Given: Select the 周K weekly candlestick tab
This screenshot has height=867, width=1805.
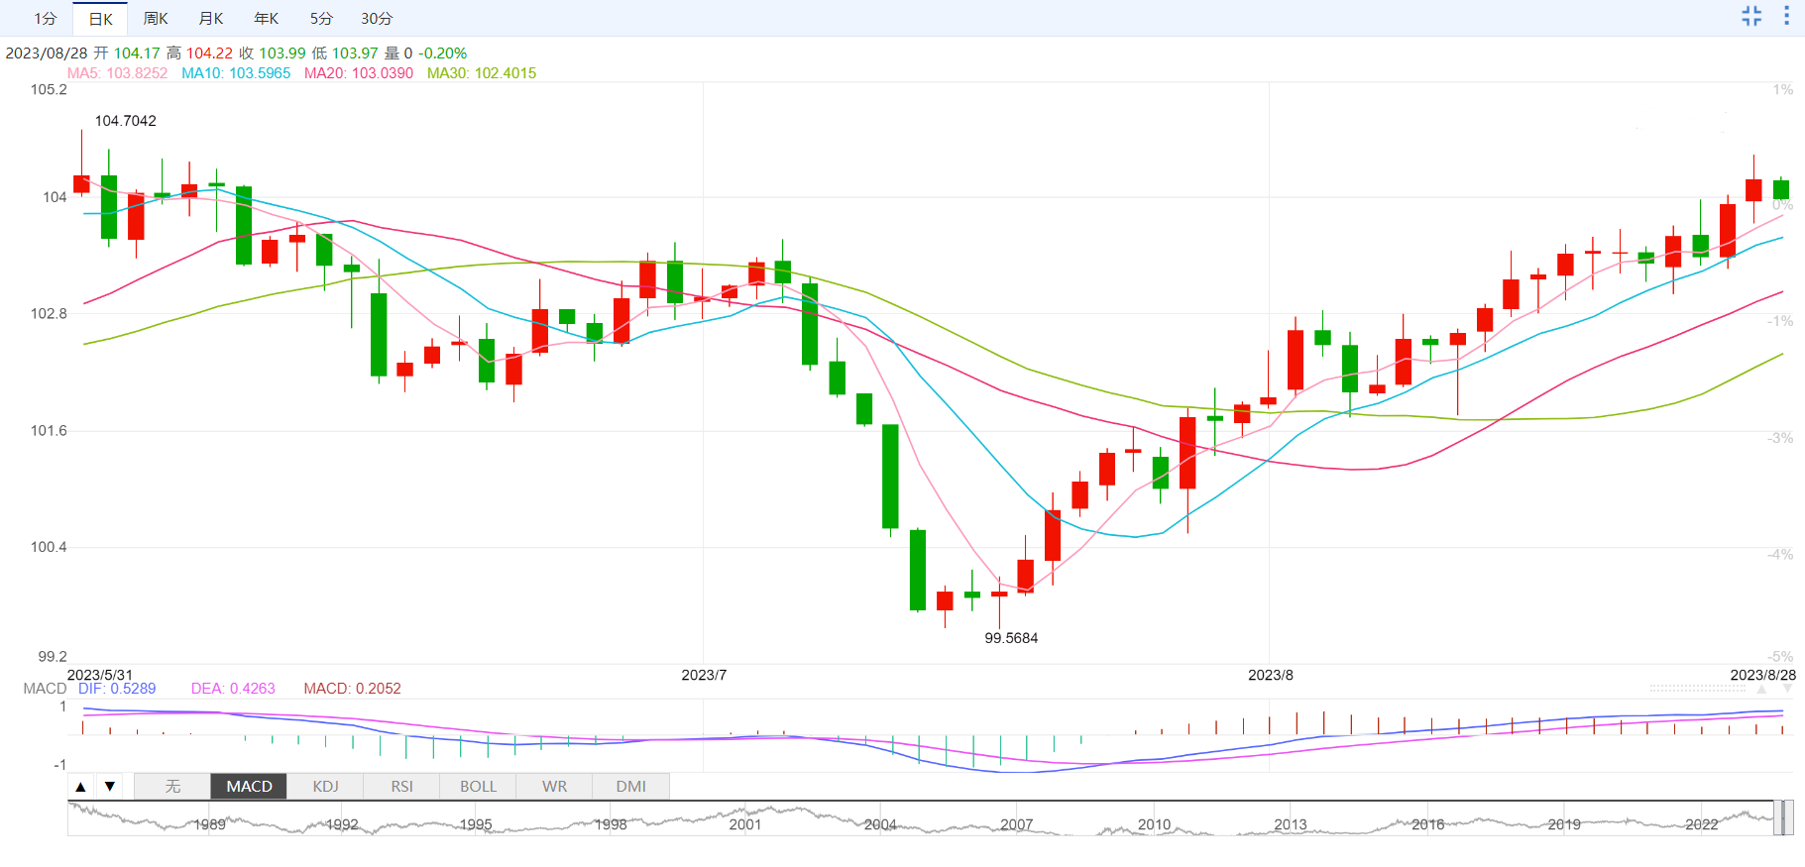Looking at the screenshot, I should pyautogui.click(x=156, y=19).
